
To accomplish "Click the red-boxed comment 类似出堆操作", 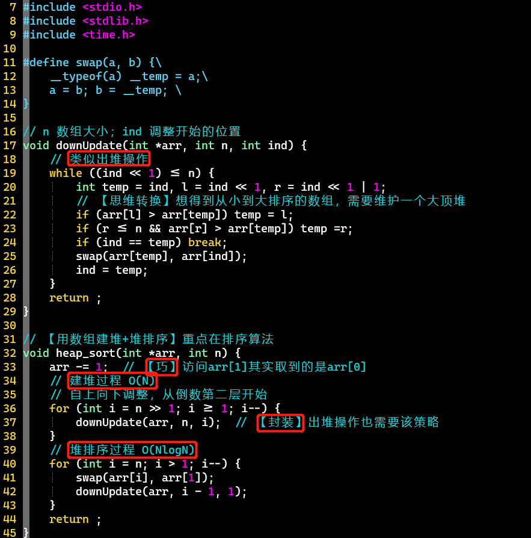I will [x=108, y=159].
